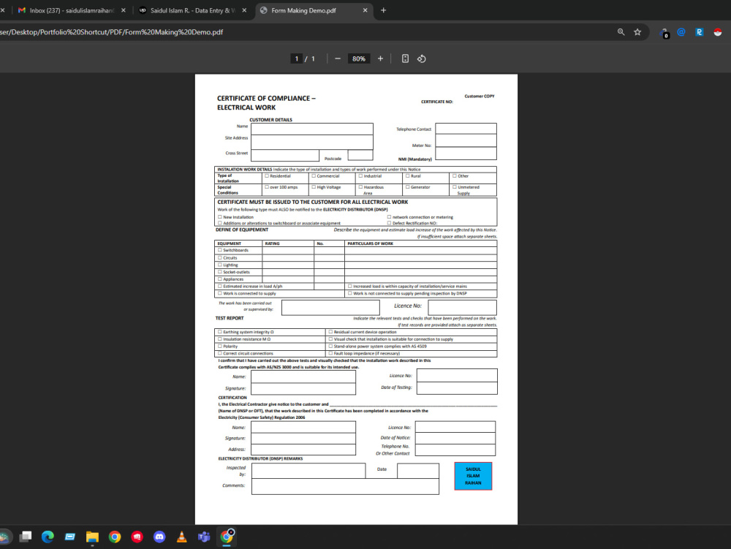
Task: Close the Saidul Islam R. Upwork tab
Action: [x=244, y=10]
